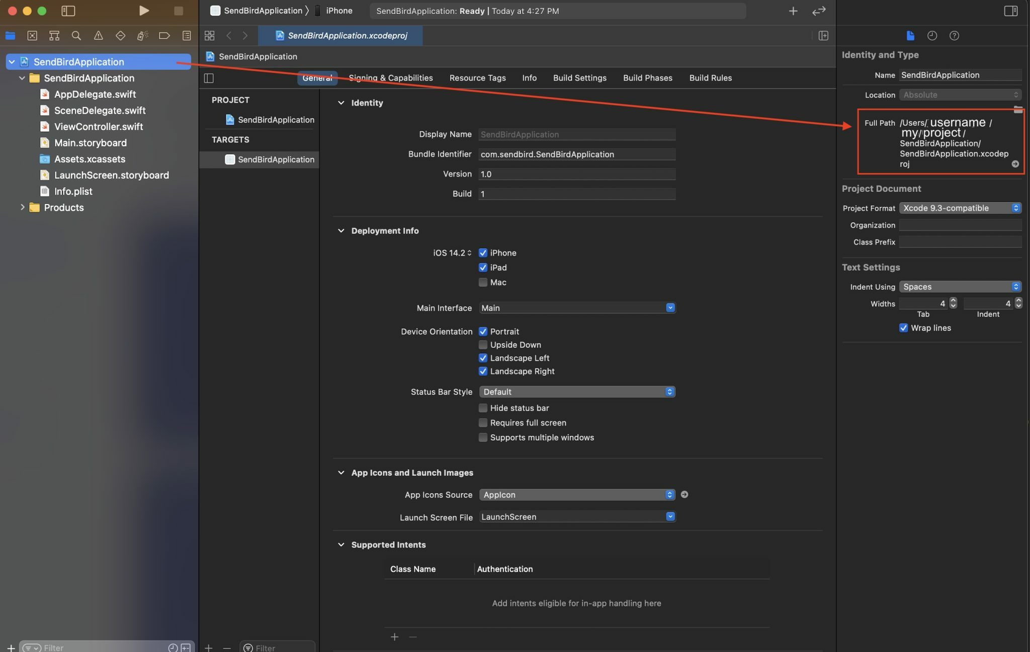Expand the Products folder
1030x652 pixels.
[22, 207]
